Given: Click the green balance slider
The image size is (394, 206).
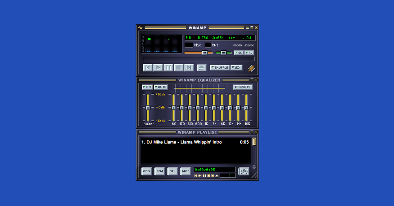Looking at the screenshot, I should pos(224,53).
